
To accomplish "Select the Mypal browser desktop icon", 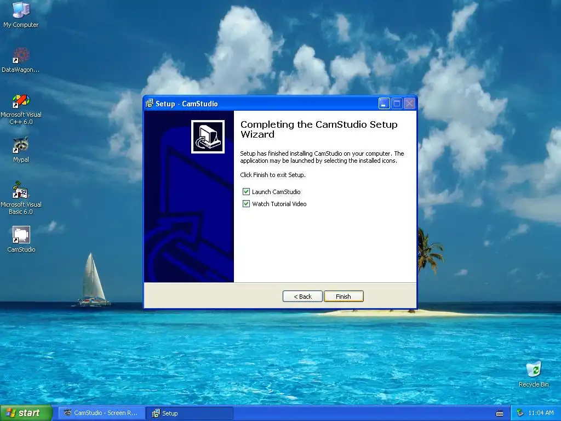I will [x=21, y=150].
